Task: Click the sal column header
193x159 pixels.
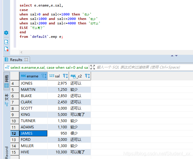Action: (x=58, y=76)
